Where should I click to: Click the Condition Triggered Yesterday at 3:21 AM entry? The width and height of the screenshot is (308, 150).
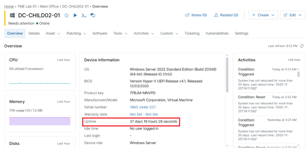click(267, 129)
